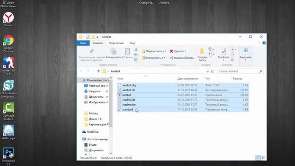This screenshot has width=295, height=166.
Task: Launch Camtasia Studio 8 shortcut
Action: click(x=8, y=111)
